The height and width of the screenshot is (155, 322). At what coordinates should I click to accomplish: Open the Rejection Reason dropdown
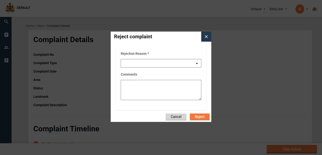(161, 64)
